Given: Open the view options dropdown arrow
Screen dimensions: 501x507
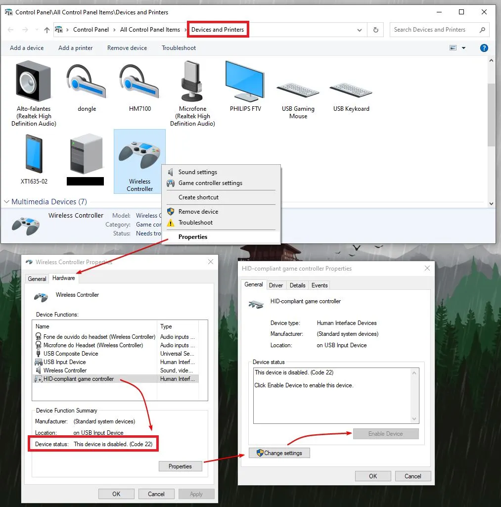Looking at the screenshot, I should point(463,48).
